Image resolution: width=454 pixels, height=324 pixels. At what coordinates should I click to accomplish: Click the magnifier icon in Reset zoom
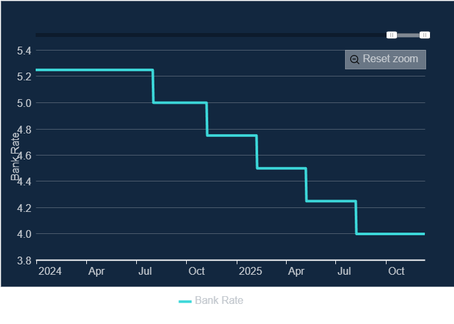355,60
